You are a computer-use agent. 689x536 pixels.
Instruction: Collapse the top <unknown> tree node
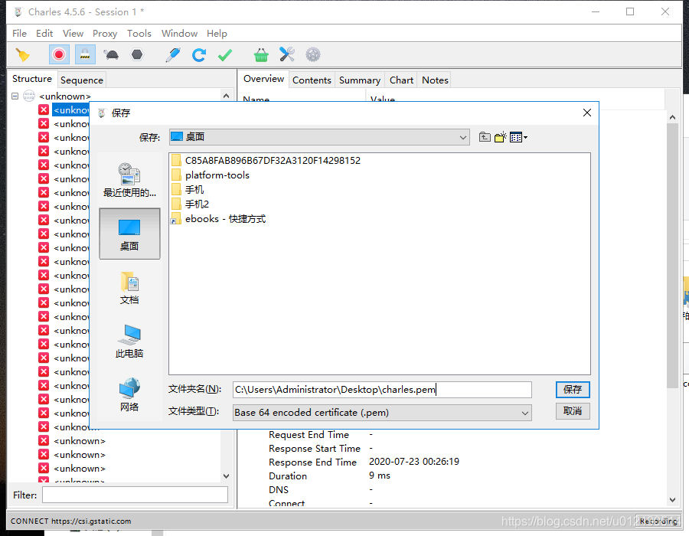pos(15,96)
